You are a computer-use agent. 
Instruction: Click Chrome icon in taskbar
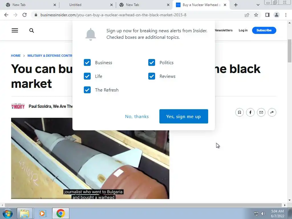click(x=61, y=213)
